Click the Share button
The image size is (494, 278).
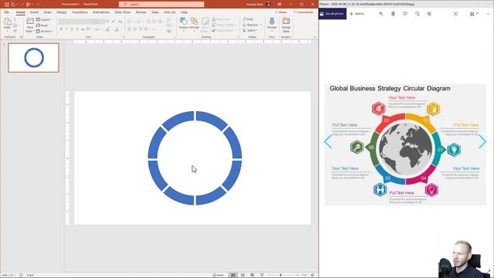point(281,12)
